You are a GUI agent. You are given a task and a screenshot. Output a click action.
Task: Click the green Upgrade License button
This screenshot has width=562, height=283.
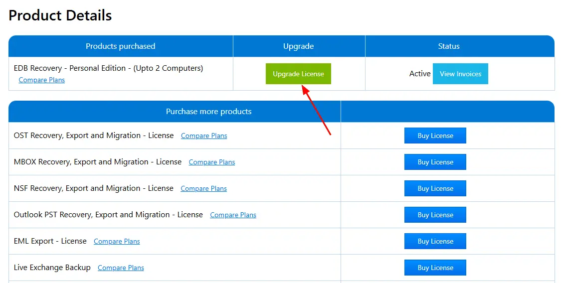coord(298,74)
